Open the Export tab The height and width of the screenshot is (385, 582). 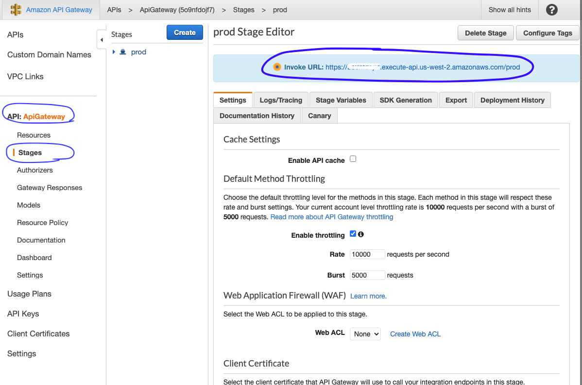[x=456, y=100]
